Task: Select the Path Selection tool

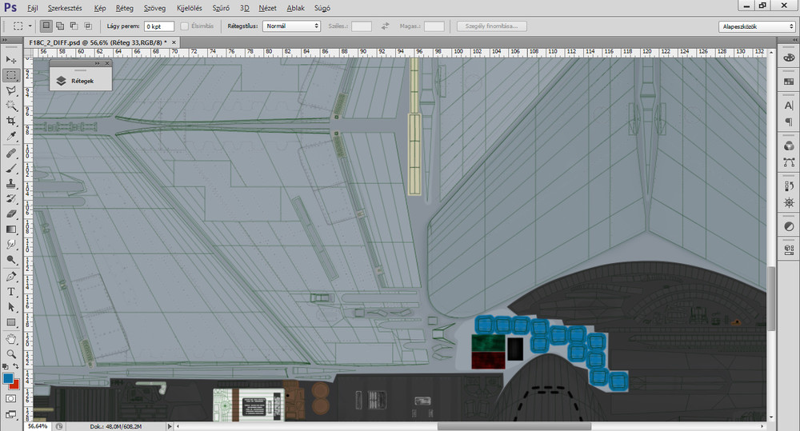Action: coord(11,308)
